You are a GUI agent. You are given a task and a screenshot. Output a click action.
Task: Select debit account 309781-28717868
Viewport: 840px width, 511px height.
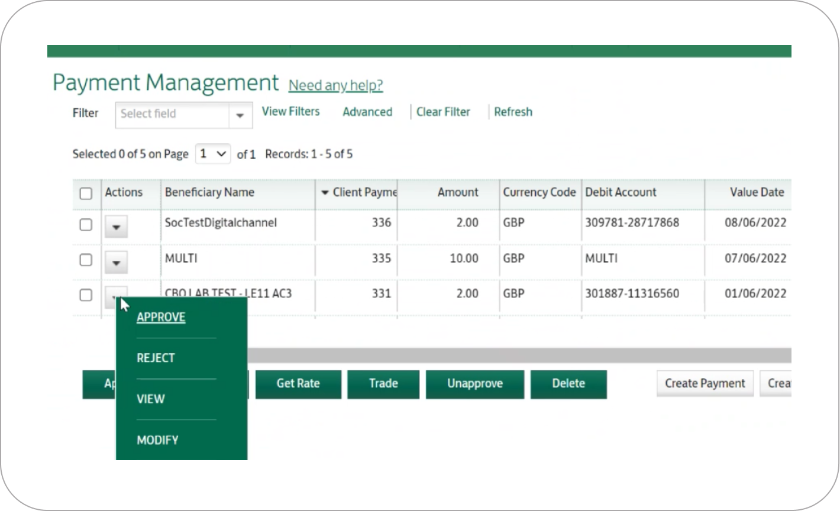[632, 223]
